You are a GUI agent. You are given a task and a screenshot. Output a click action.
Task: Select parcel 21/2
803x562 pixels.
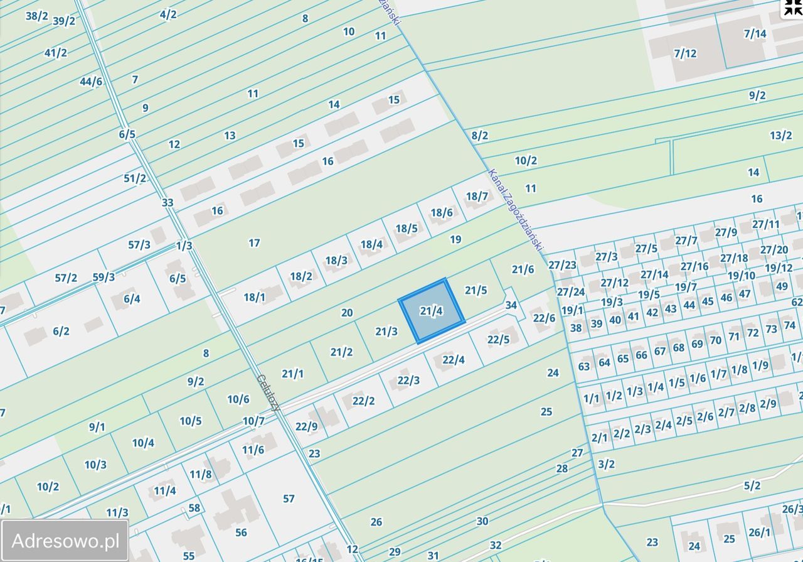pyautogui.click(x=341, y=352)
